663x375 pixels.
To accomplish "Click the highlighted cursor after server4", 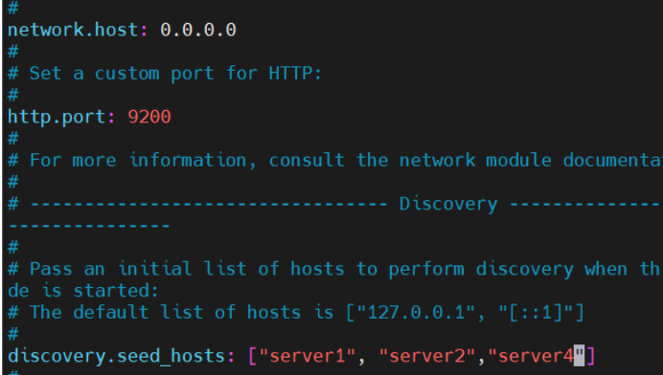I will pos(579,356).
